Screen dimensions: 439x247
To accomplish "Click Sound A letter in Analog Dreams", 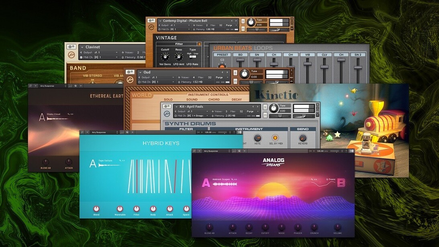I will coord(206,183).
